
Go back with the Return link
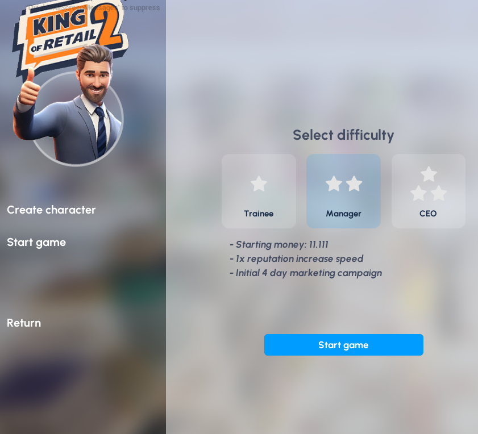tap(24, 323)
